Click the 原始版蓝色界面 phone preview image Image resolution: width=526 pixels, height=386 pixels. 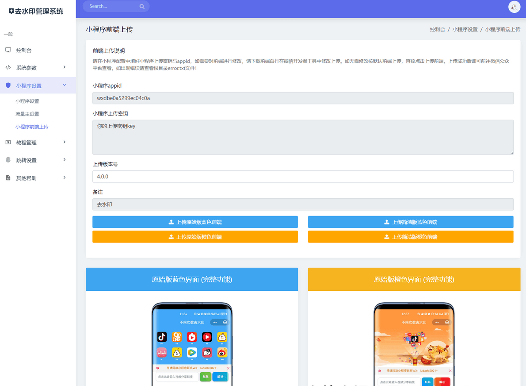click(x=192, y=344)
